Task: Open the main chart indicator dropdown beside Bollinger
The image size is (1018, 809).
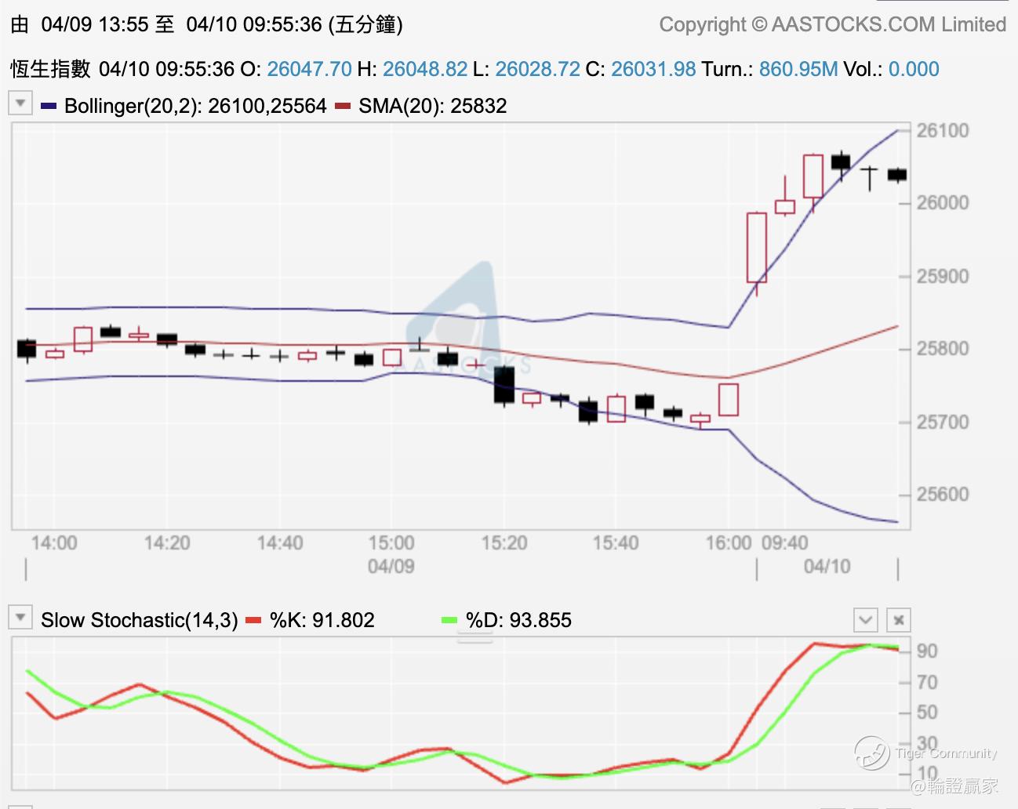Action: [x=20, y=103]
